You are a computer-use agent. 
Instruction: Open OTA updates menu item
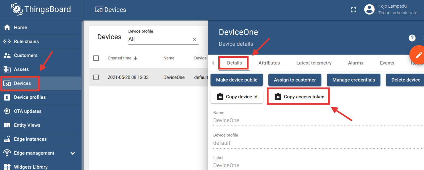click(40, 111)
